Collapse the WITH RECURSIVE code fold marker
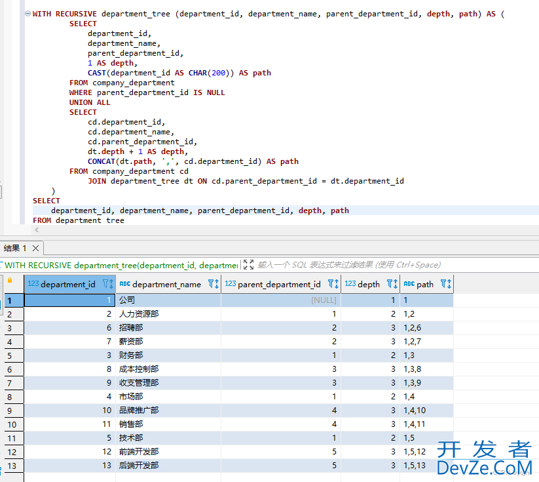The width and height of the screenshot is (539, 482). [x=28, y=14]
